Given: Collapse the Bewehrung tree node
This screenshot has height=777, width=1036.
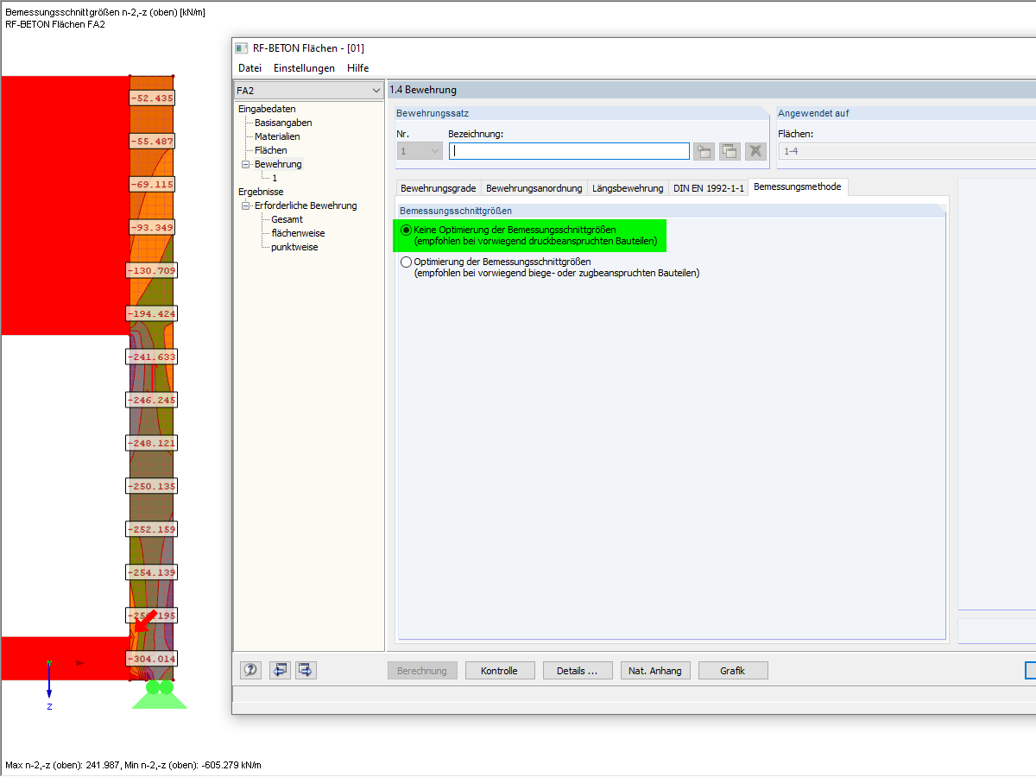Looking at the screenshot, I should click(x=245, y=164).
